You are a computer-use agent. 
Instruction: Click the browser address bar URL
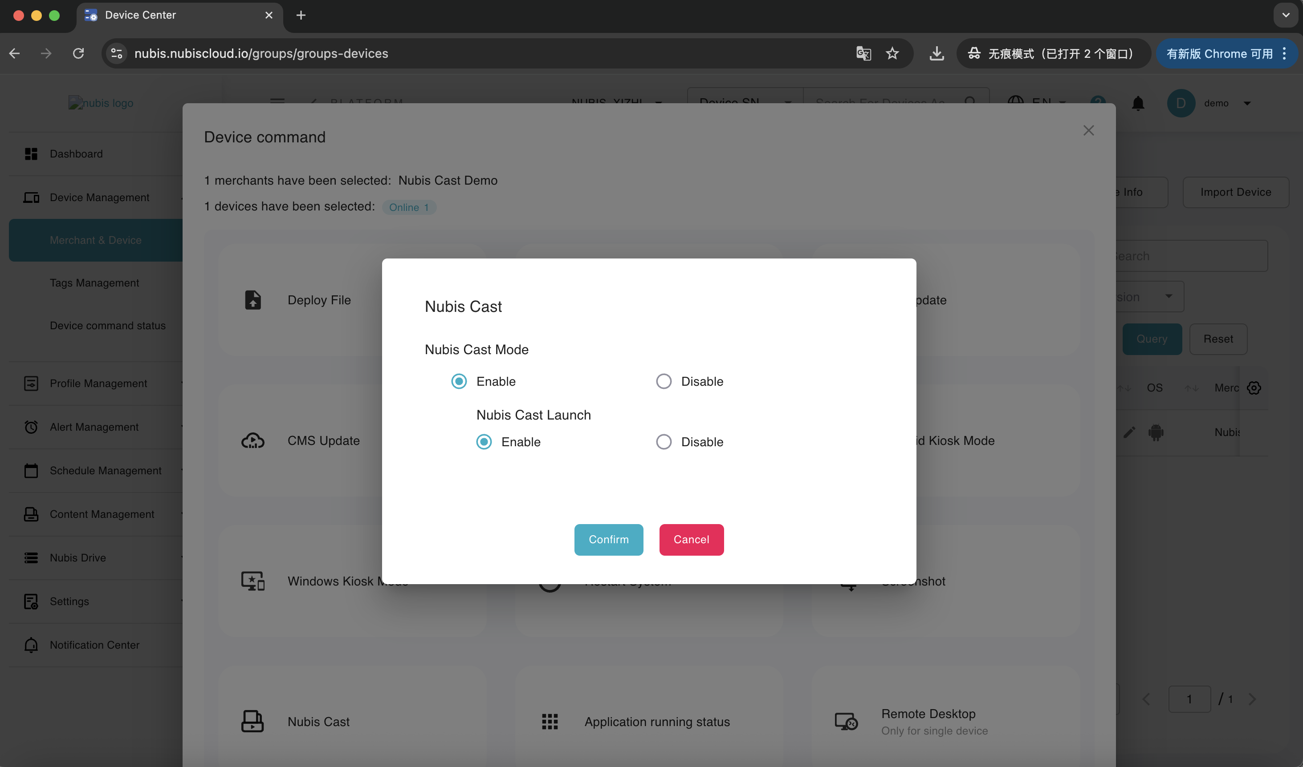(x=261, y=53)
